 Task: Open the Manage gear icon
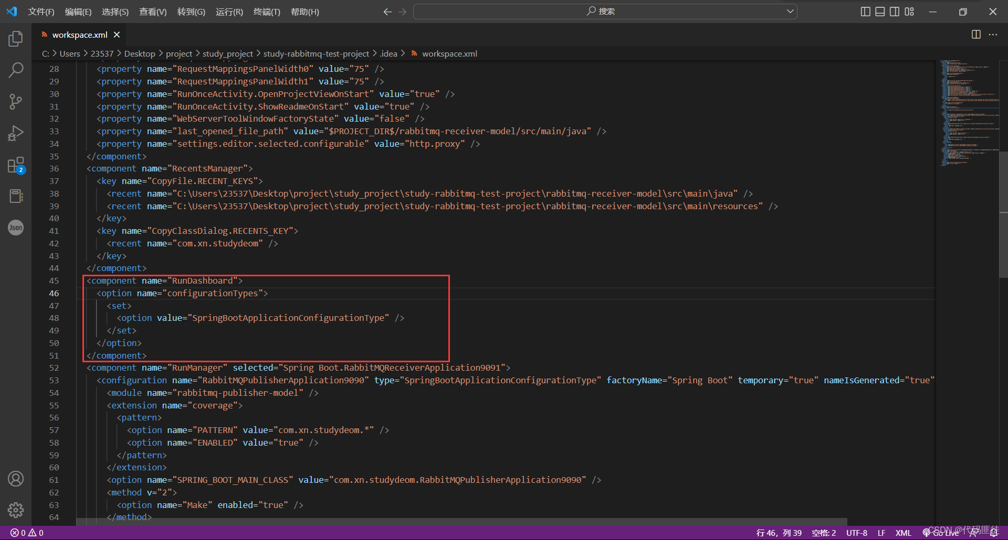tap(16, 510)
